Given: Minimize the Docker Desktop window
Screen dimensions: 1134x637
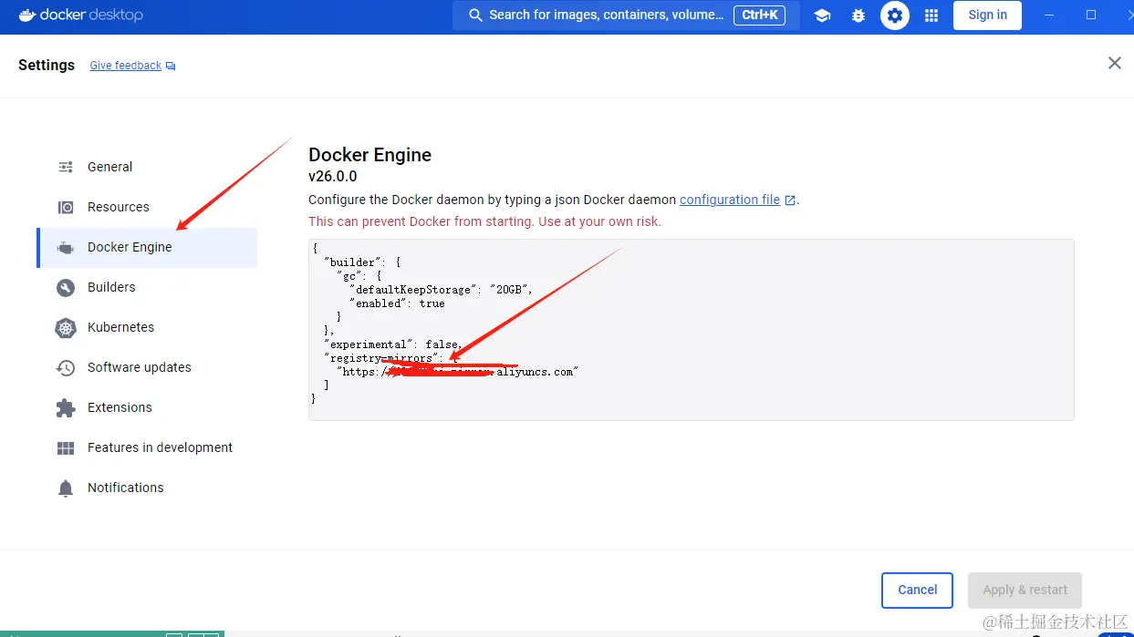Looking at the screenshot, I should pyautogui.click(x=1050, y=15).
